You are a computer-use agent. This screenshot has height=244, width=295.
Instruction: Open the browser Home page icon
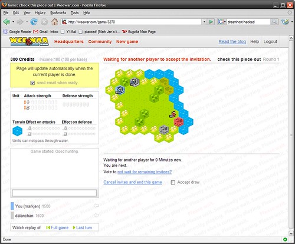click(54, 22)
